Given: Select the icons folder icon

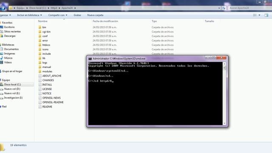Looking at the screenshot, I should pyautogui.click(x=40, y=49).
